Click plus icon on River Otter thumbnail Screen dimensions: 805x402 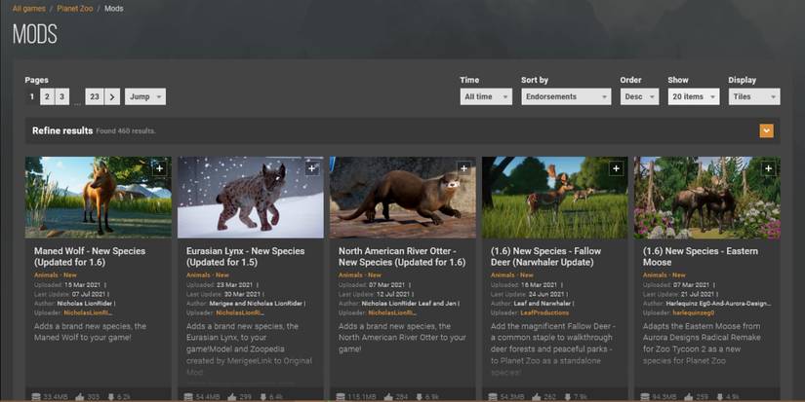pyautogui.click(x=464, y=168)
